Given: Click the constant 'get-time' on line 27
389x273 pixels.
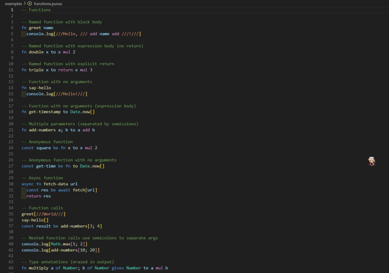Looking at the screenshot, I should pos(46,166).
